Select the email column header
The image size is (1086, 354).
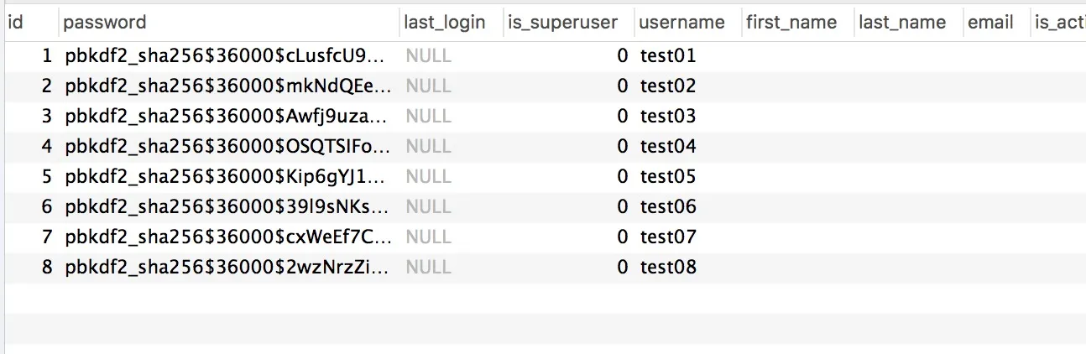point(990,23)
